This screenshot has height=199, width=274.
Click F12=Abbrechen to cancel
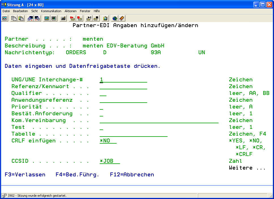coord(132,175)
